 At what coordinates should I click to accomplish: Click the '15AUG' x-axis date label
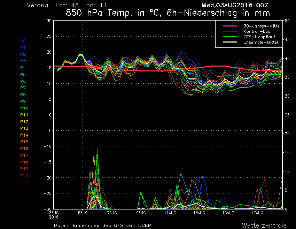pyautogui.click(x=228, y=213)
